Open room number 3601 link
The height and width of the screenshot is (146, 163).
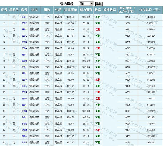tap(24, 17)
